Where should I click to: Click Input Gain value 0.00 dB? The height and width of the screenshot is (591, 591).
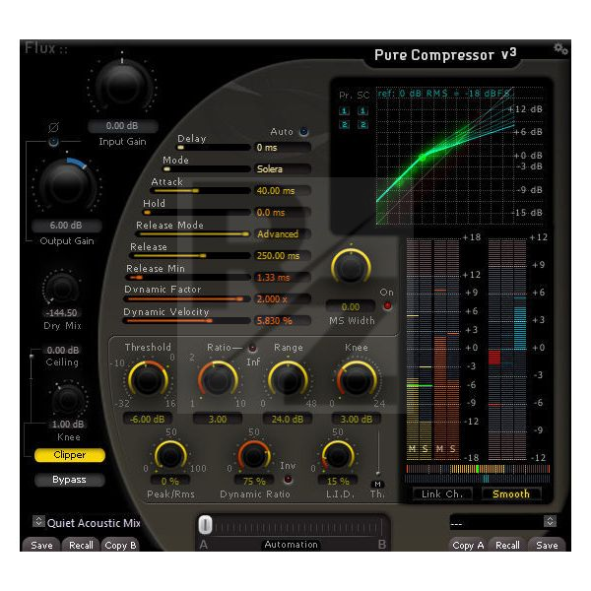122,126
